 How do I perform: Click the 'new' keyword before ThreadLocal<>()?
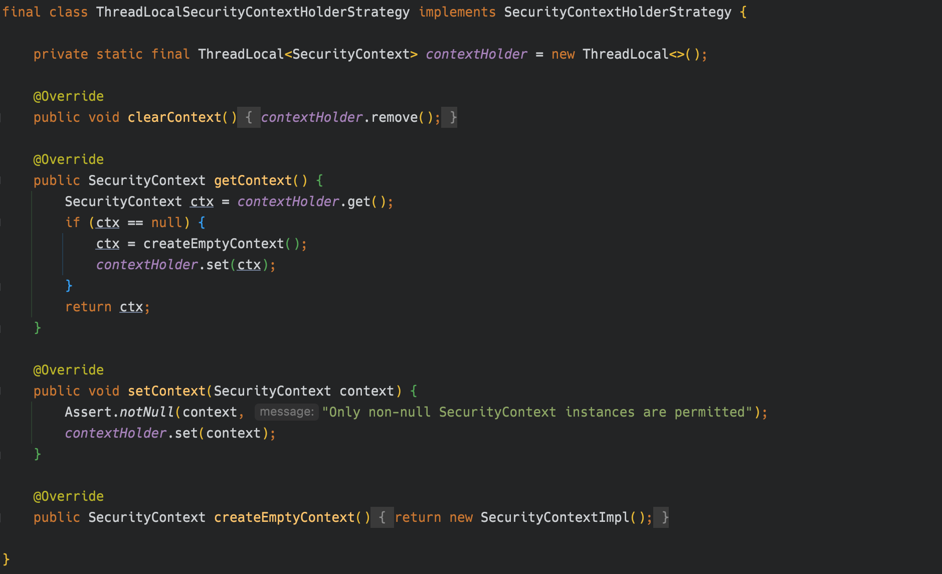(563, 54)
